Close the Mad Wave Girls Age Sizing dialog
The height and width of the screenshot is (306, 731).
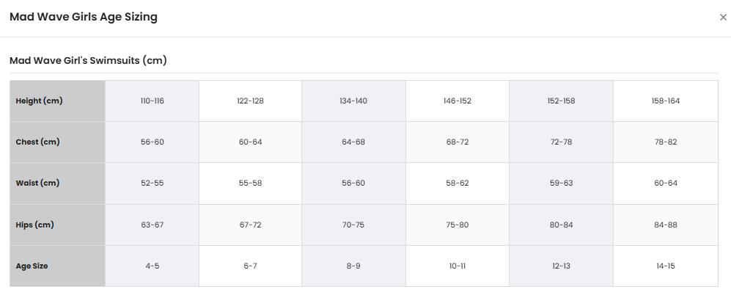pyautogui.click(x=723, y=18)
